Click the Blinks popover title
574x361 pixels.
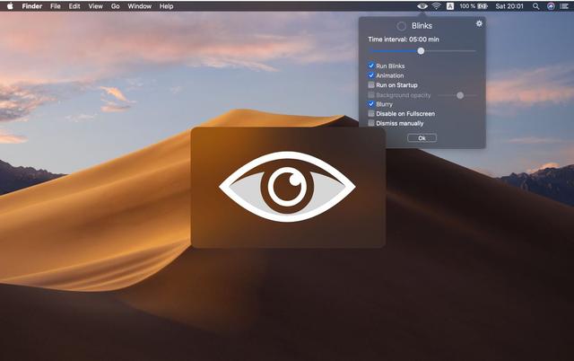422,26
